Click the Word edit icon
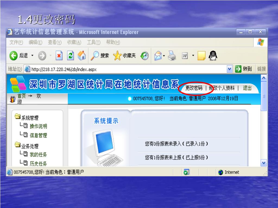Image resolution: width=278 pixels, height=208 pixels. click(185, 56)
